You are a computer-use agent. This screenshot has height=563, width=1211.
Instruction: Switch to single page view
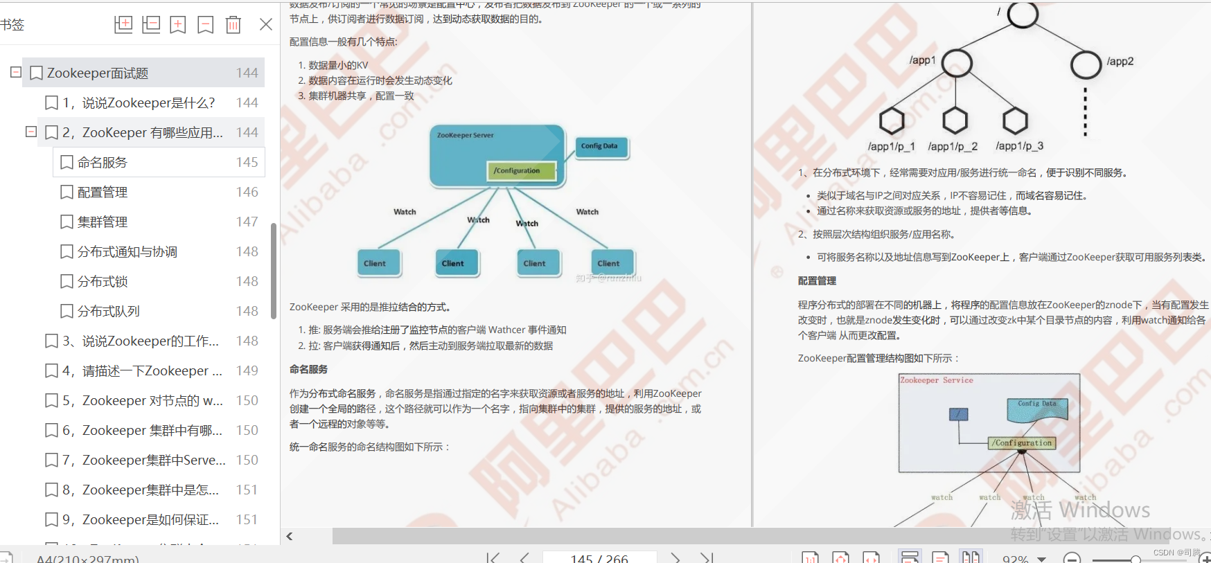click(x=940, y=557)
